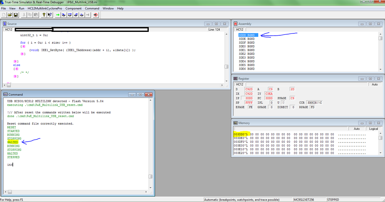This screenshot has width=385, height=202.
Task: Click the Source window horizontal scrollbar thumb
Action: [9, 85]
